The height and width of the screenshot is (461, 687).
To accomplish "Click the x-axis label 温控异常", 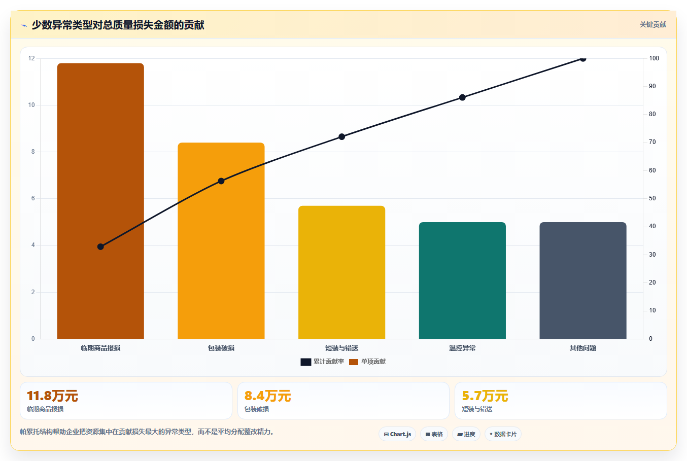I will 462,348.
